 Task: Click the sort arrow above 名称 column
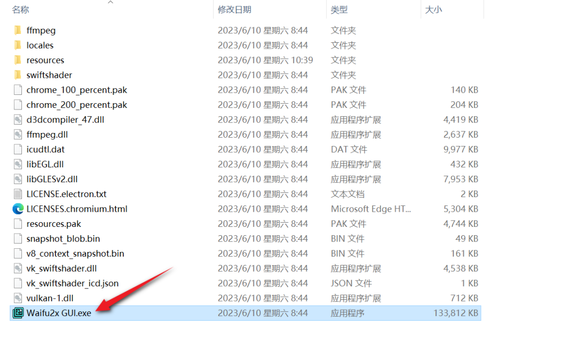tap(110, 3)
